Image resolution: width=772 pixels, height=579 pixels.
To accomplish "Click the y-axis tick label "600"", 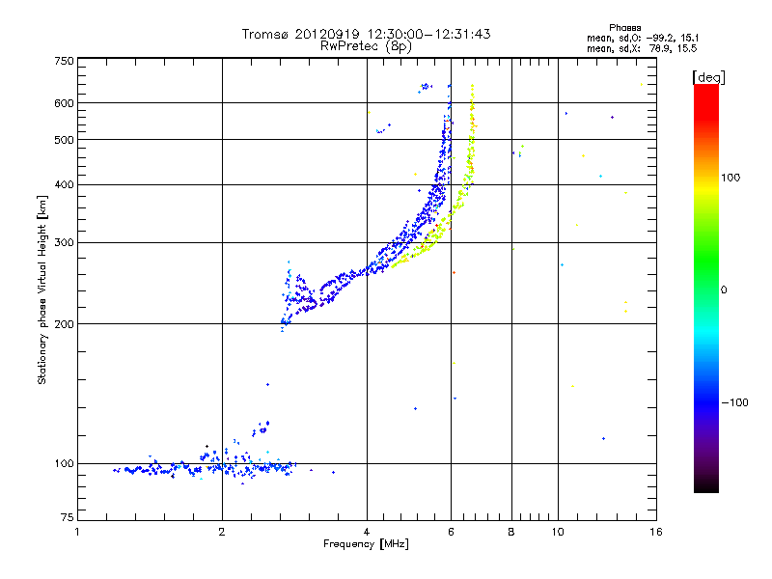I will pos(64,103).
